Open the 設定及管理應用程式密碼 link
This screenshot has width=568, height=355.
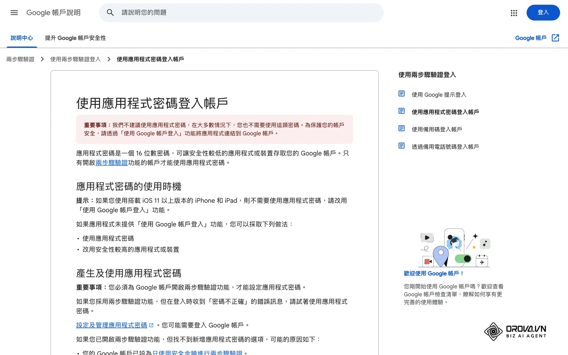point(111,325)
